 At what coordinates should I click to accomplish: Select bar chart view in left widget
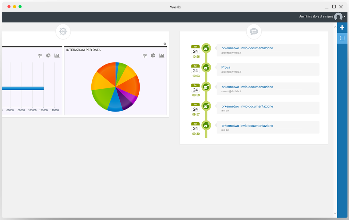(x=57, y=55)
